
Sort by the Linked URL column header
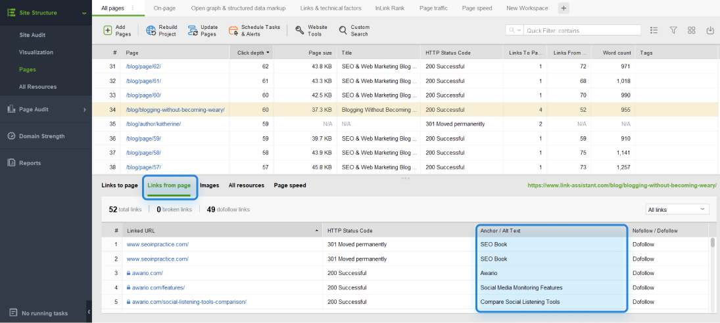pos(222,231)
